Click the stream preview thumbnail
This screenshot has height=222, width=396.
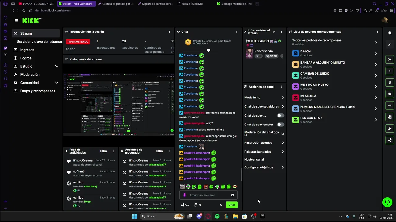click(119, 104)
